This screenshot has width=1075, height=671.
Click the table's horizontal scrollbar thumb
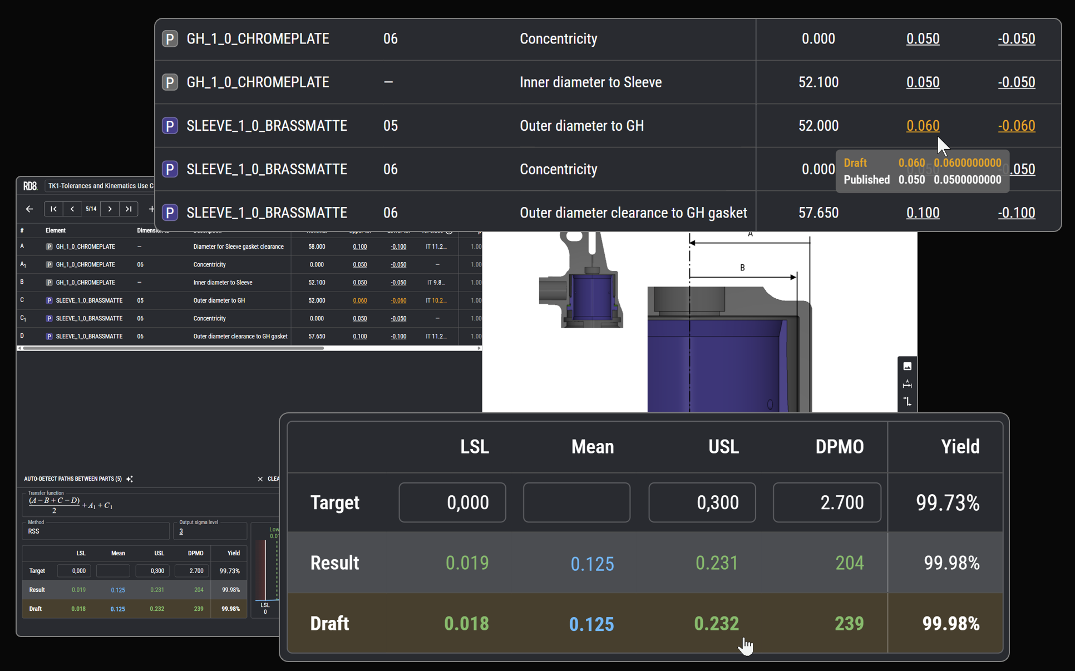[173, 348]
